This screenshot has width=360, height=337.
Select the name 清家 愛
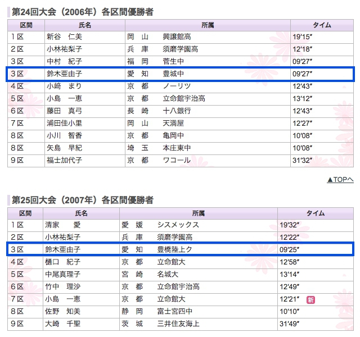pos(62,225)
